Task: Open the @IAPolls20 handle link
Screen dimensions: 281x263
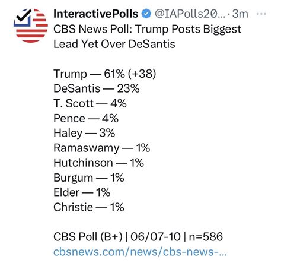Action: point(190,14)
